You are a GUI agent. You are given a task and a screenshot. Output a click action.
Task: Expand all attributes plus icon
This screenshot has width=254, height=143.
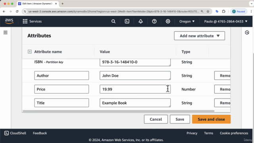point(30,52)
